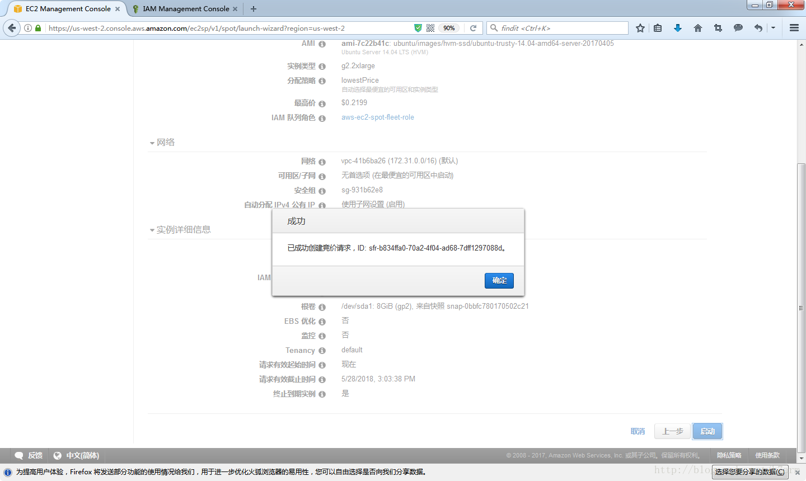
Task: Open the bookmarks list icon
Action: click(x=658, y=28)
